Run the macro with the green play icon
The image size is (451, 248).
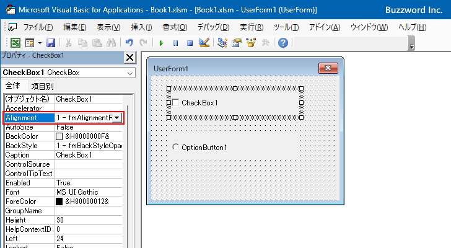click(x=161, y=43)
